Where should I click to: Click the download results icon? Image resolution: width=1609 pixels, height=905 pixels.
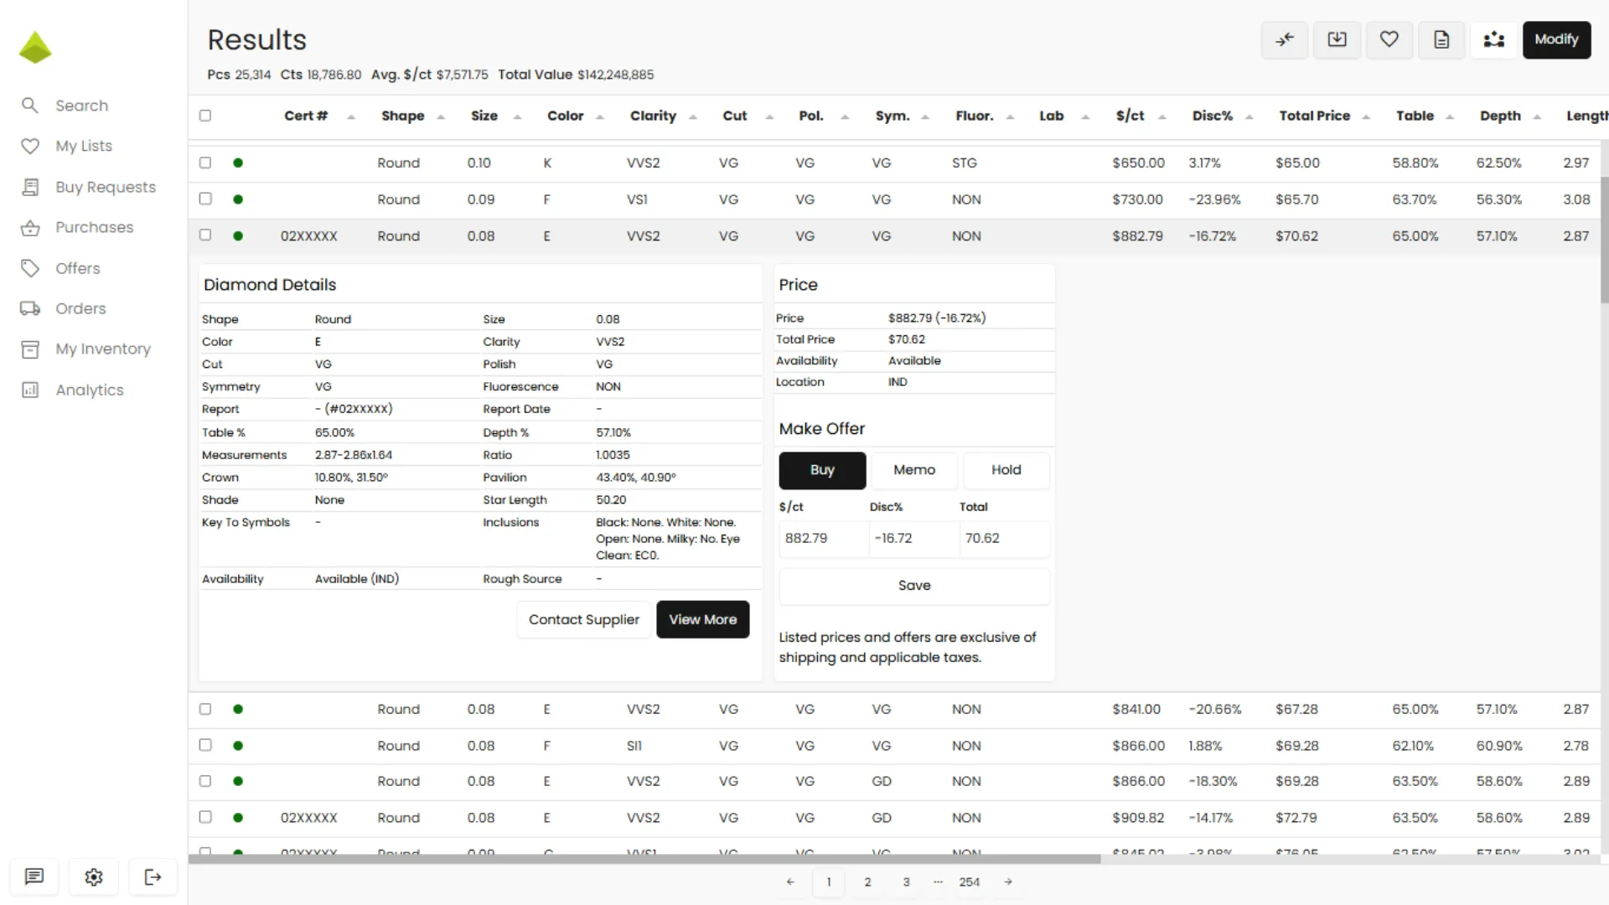click(x=1337, y=39)
